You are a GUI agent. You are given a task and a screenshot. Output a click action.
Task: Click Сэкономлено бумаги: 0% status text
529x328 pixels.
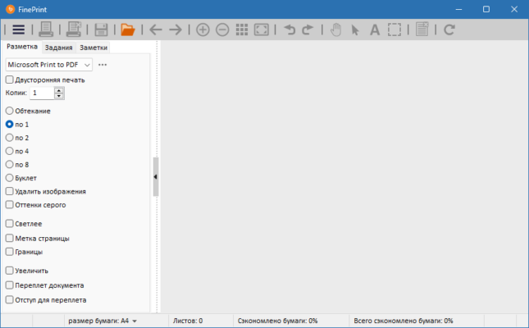click(x=278, y=321)
